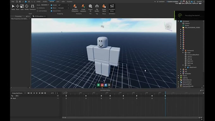The width and height of the screenshot is (215, 121).
Task: Click the rotate snap increment field showing 15°
Action: (x=64, y=5)
